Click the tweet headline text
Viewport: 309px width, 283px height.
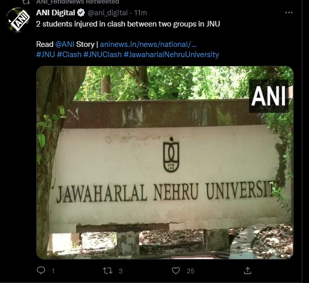(128, 24)
